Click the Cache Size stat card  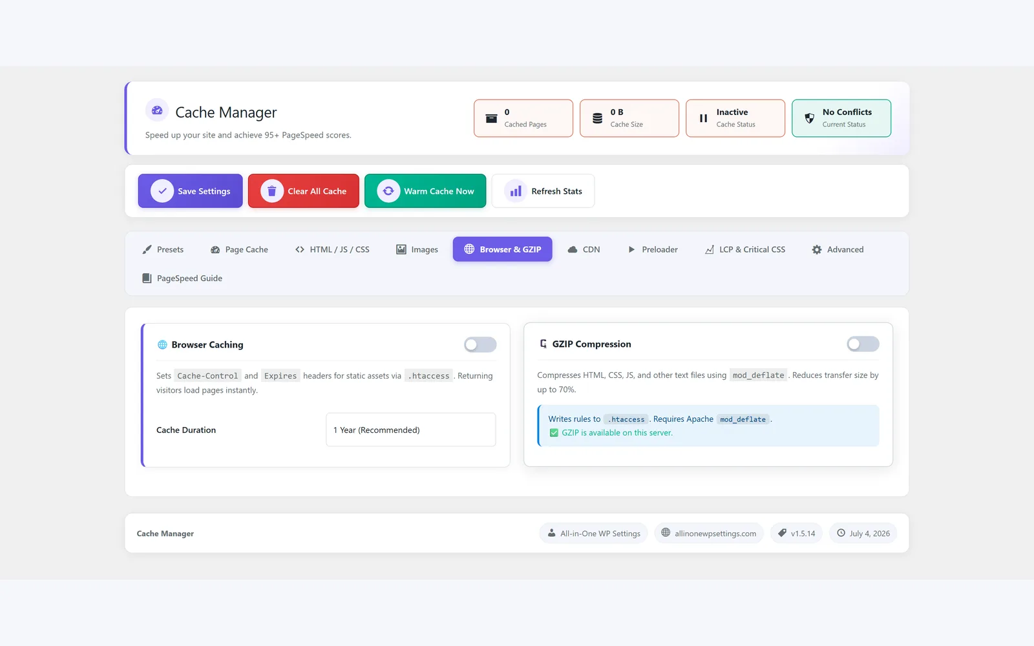tap(629, 118)
